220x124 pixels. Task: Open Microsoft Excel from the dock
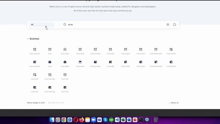(x=123, y=120)
